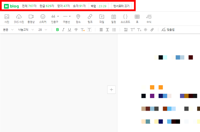Toggle subscript formatting
Image resolution: width=200 pixels, height=132 pixels.
pyautogui.click(x=139, y=30)
